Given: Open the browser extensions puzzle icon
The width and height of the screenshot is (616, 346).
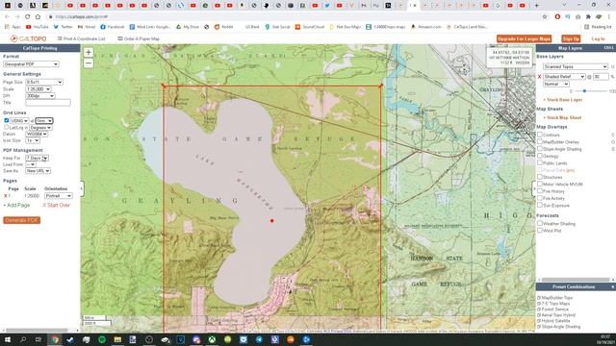Looking at the screenshot, I should click(588, 17).
